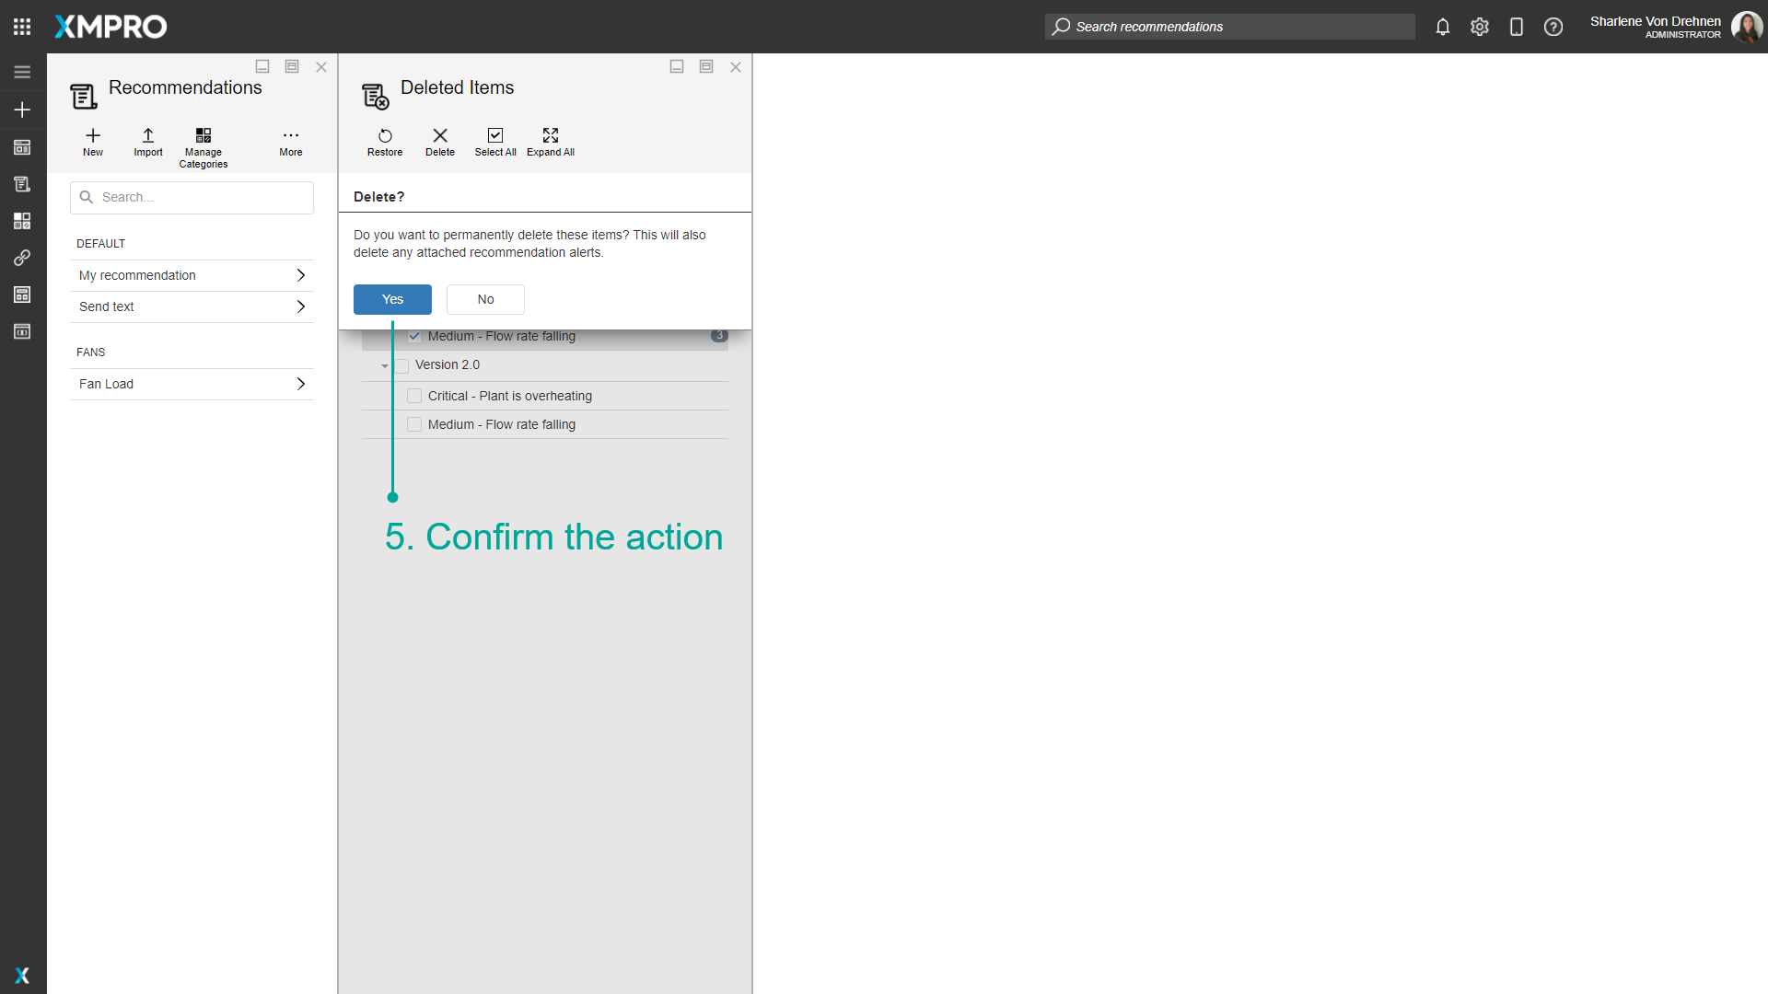The image size is (1768, 994).
Task: Open the apps grid in top left corner
Action: click(x=22, y=27)
